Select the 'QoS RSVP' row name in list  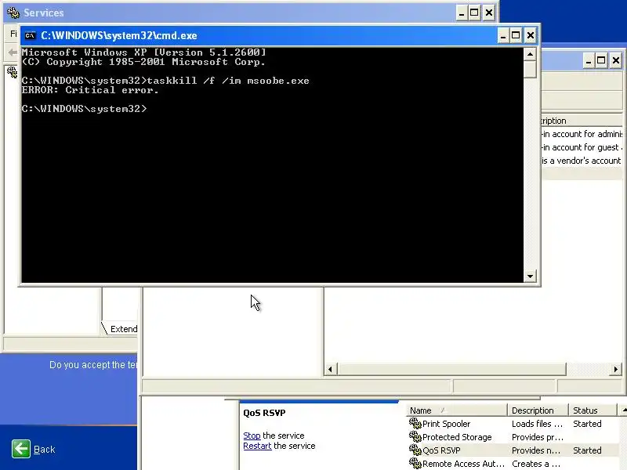pyautogui.click(x=441, y=450)
